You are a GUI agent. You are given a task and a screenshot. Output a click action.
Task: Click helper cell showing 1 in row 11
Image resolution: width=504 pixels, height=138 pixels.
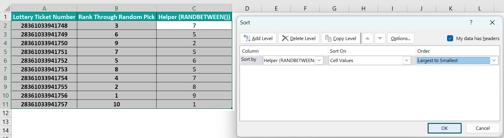(x=194, y=104)
